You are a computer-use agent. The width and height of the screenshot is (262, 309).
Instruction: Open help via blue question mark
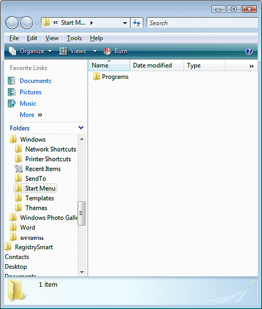[249, 51]
